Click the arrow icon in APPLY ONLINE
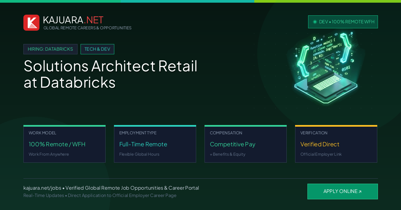Viewport: 401px width, 210px height. click(360, 192)
